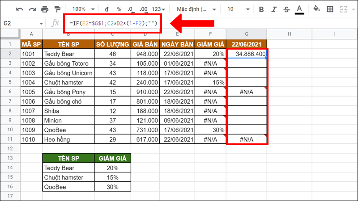This screenshot has height=201, width=358.
Task: Click the Shiba cell
Action: click(68, 111)
